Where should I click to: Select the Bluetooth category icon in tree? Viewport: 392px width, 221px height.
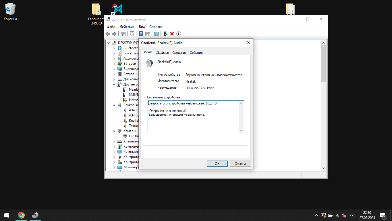coord(120,48)
